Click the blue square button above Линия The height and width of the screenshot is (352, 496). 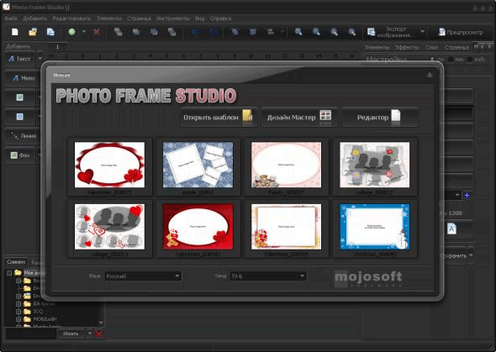coord(19,117)
